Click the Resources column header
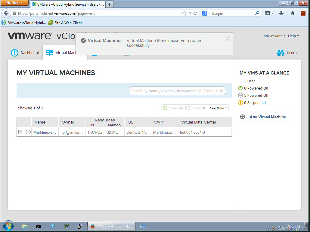This screenshot has height=232, width=310. point(105,120)
